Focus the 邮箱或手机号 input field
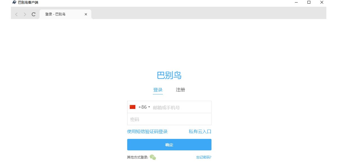The width and height of the screenshot is (337, 168). coord(181,107)
